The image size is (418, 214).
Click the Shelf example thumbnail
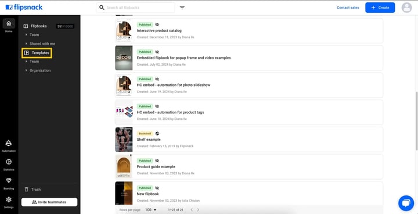tap(124, 140)
